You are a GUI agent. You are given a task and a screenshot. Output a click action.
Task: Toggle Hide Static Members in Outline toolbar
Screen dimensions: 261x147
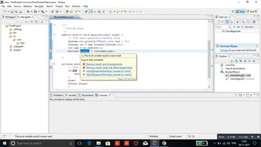245,61
